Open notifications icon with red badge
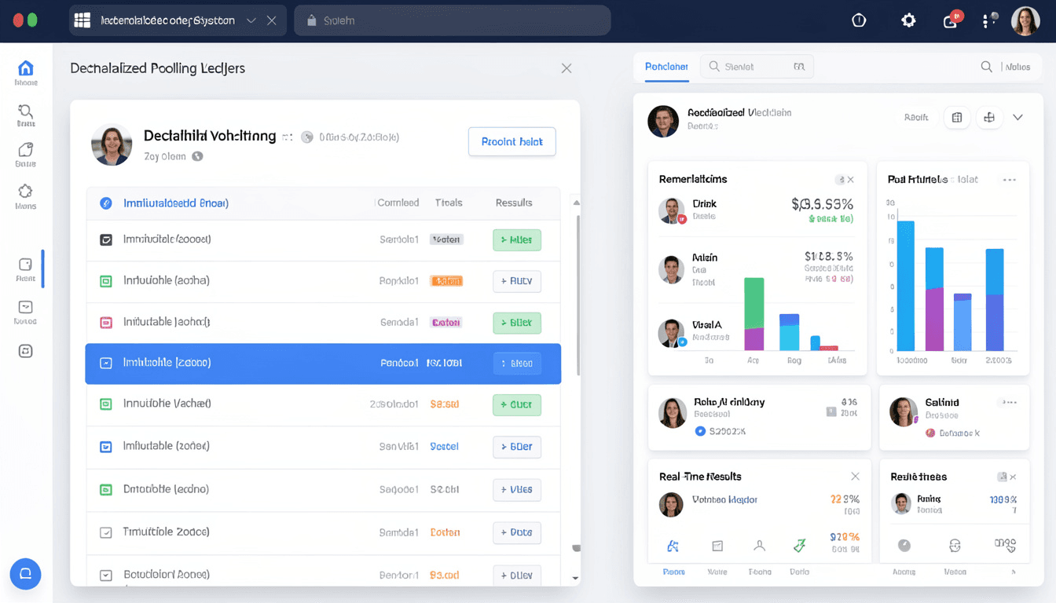 [x=951, y=21]
